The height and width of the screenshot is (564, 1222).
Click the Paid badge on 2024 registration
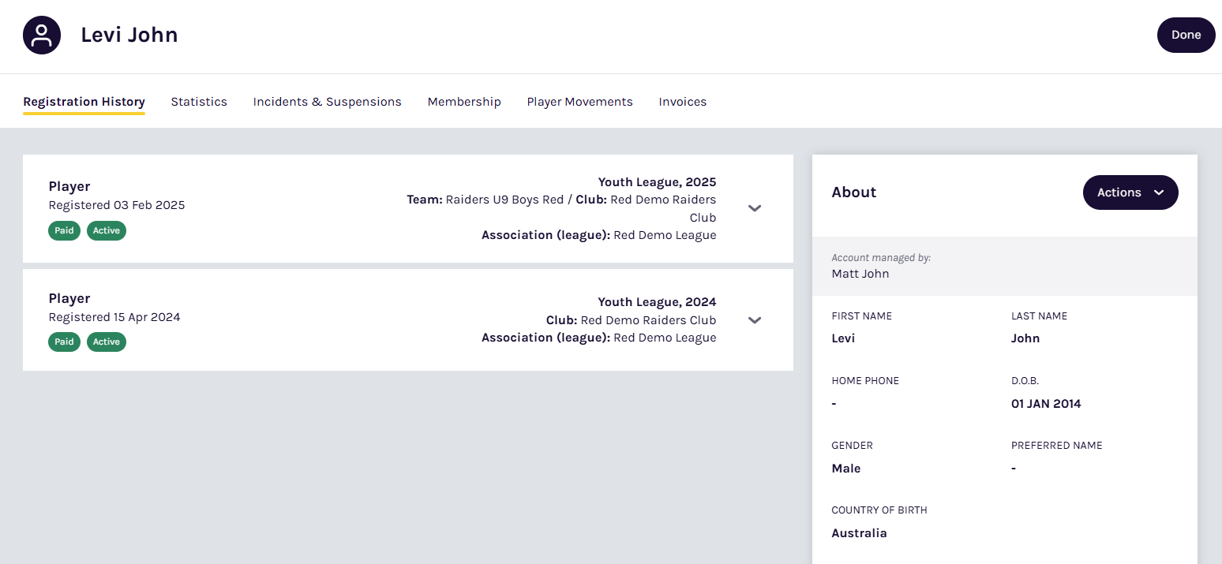(64, 342)
